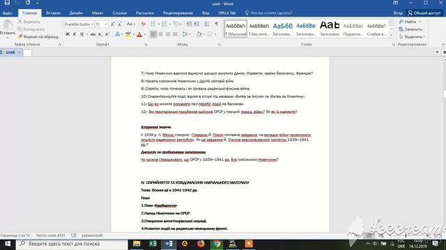Viewport: 446px width, 250px height.
Task: Apply red font color button
Action: 139,34
